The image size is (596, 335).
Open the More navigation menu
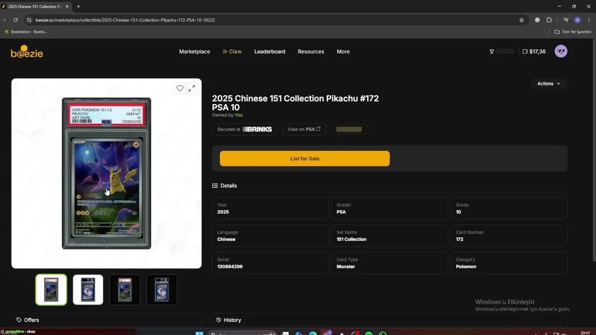pos(343,52)
